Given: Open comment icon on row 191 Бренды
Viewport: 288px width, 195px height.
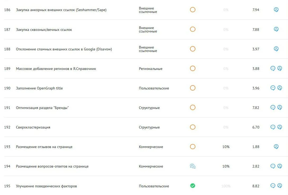Looking at the screenshot, I should click(x=273, y=107).
